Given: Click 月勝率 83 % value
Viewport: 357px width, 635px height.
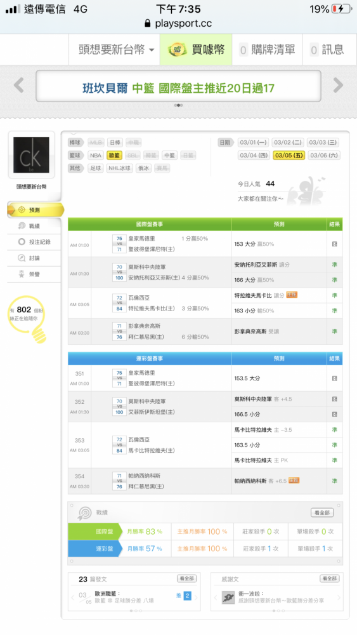Looking at the screenshot, I should click(145, 531).
